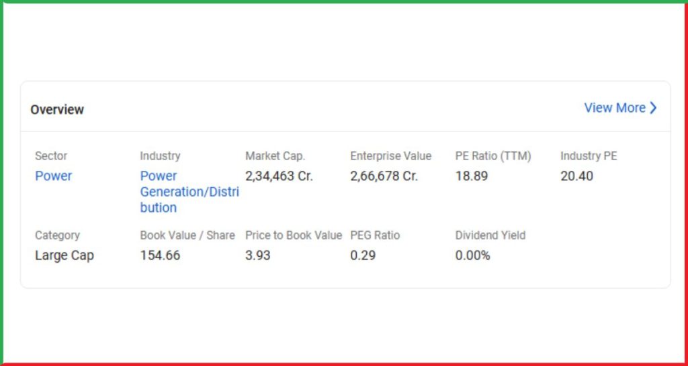Select Price to Book Value 3.93
The width and height of the screenshot is (688, 366).
257,255
